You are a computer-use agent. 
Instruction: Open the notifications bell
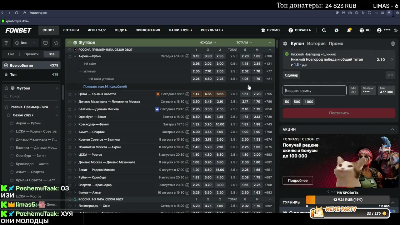pos(349,30)
